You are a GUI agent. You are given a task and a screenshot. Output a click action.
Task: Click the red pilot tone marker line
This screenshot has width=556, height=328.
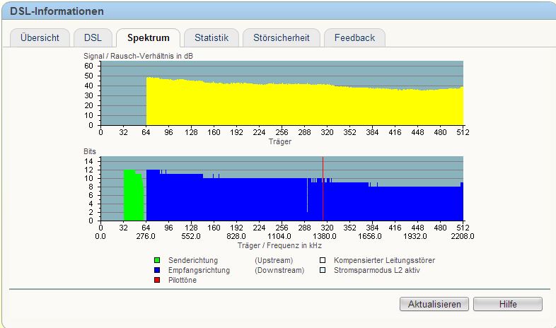(323, 189)
